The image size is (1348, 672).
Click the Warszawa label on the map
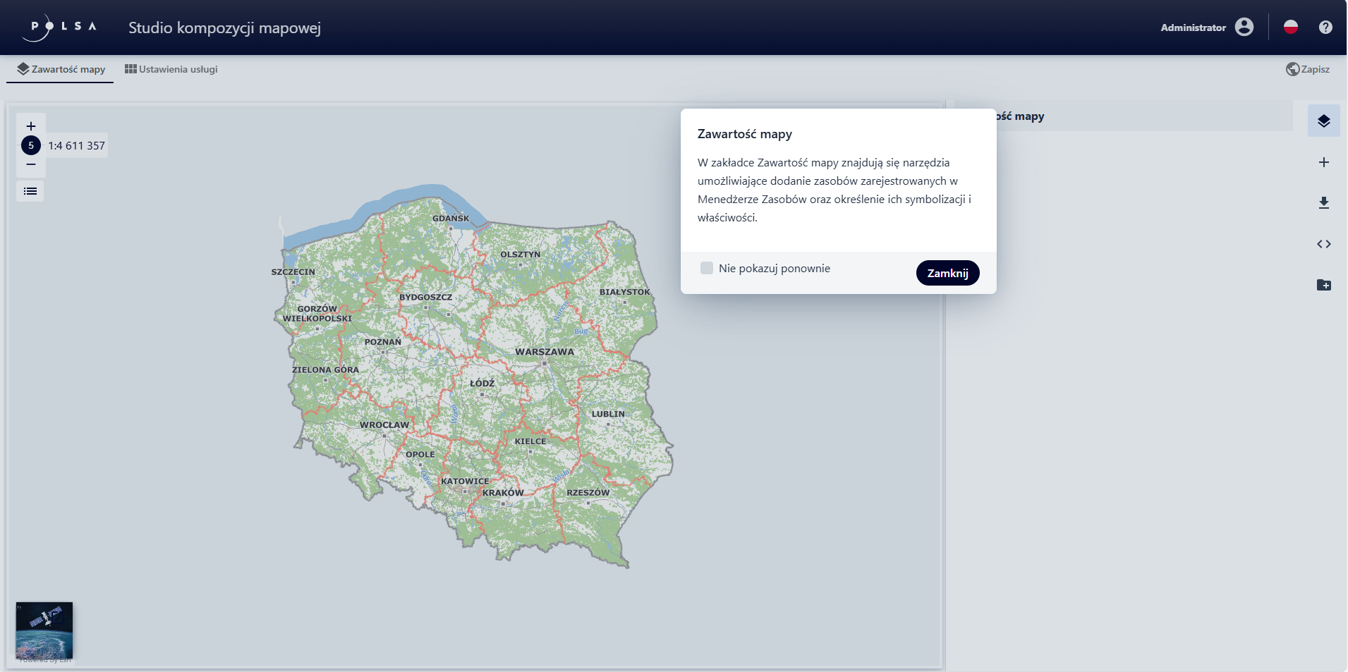click(544, 352)
